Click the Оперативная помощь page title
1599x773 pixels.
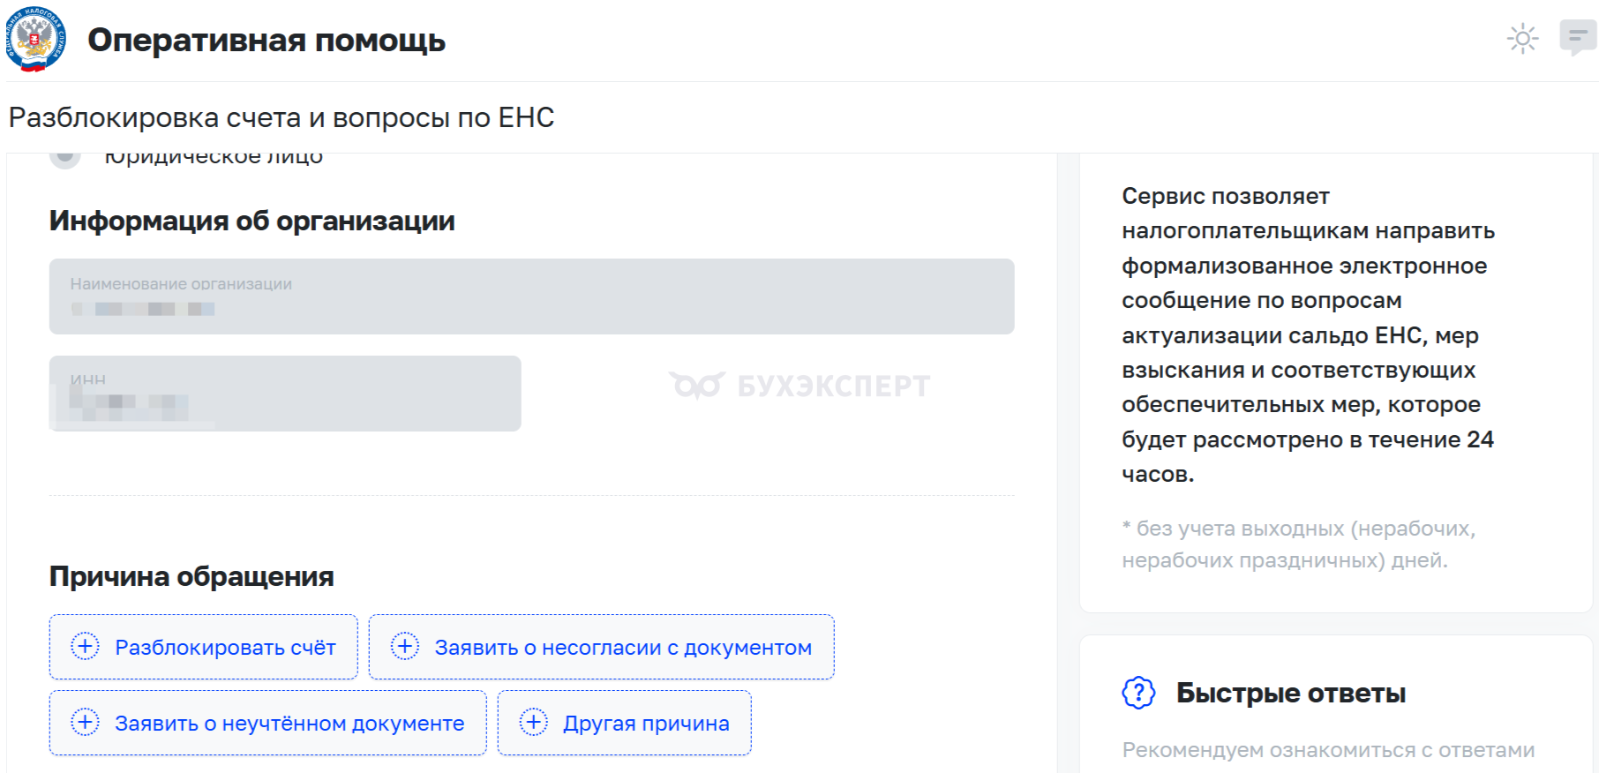[266, 41]
